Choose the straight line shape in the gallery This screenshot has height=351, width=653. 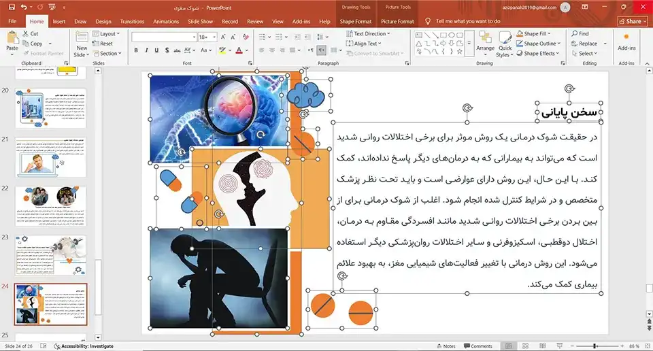(x=427, y=35)
